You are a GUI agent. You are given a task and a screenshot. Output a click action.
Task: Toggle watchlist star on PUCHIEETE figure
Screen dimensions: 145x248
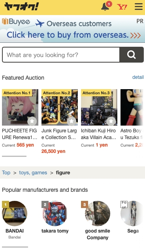pyautogui.click(x=32, y=121)
